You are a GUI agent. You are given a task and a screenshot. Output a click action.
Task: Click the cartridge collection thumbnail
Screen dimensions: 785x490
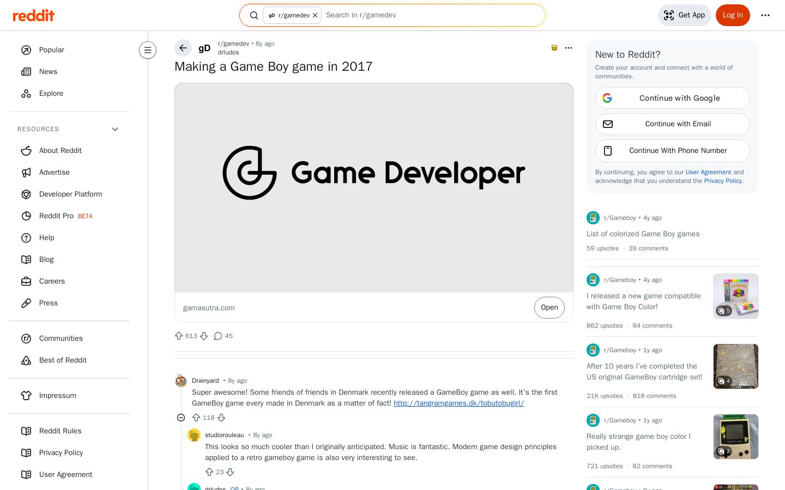click(736, 366)
